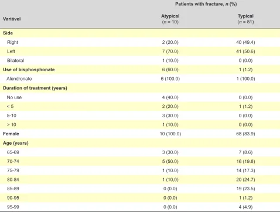The width and height of the screenshot is (280, 213).
Task: Select the '85-89' age row label
Action: 13,188
